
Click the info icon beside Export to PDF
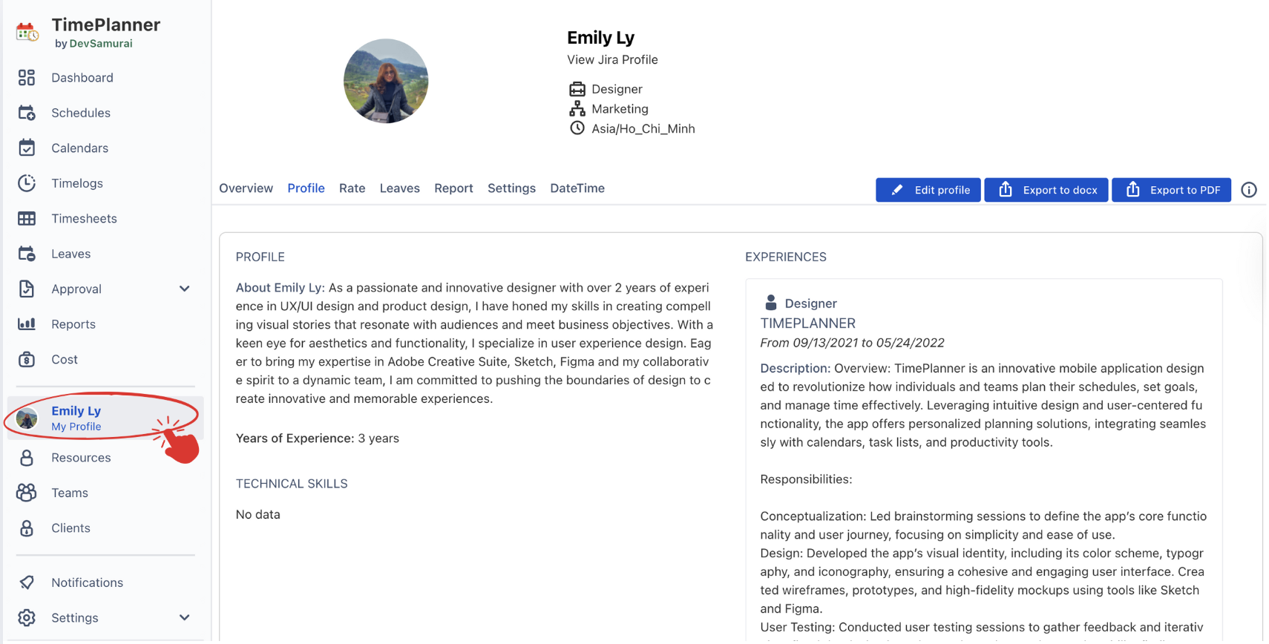click(1249, 190)
